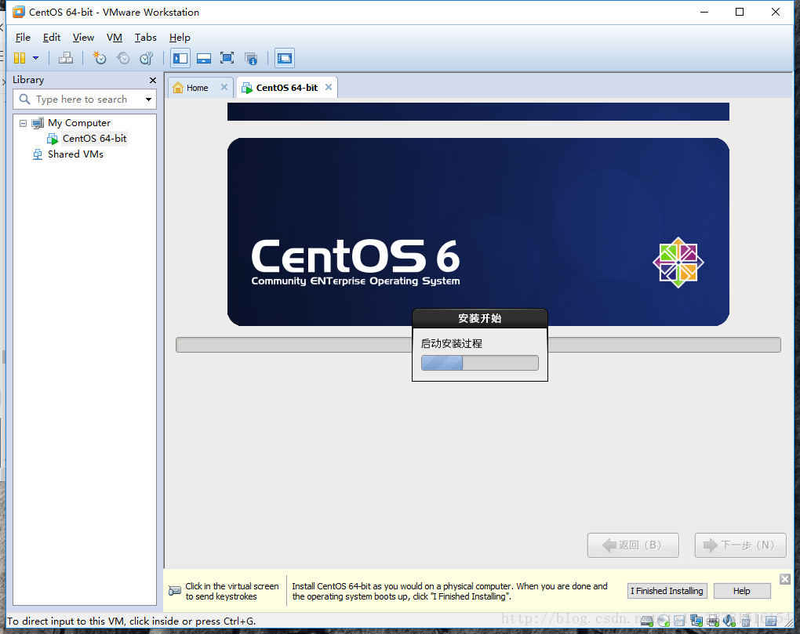Click the hard disk status icon

(647, 621)
